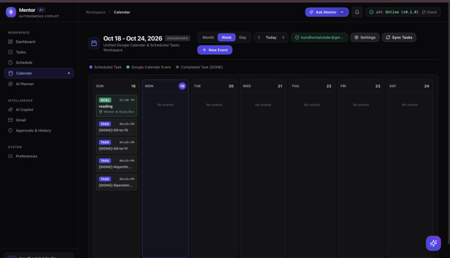
Task: Click Sync Tasks button
Action: pyautogui.click(x=399, y=37)
